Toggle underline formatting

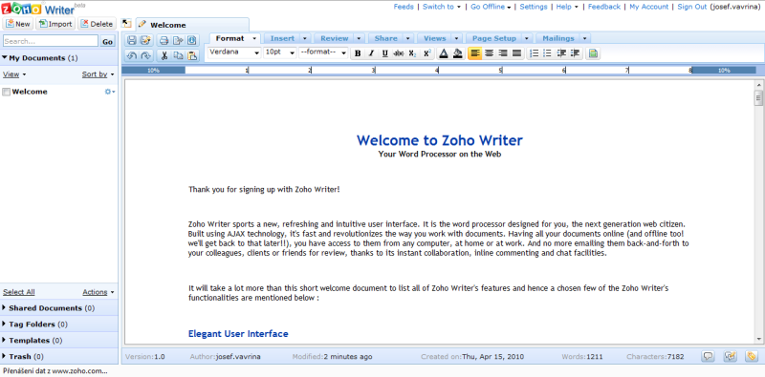point(385,53)
